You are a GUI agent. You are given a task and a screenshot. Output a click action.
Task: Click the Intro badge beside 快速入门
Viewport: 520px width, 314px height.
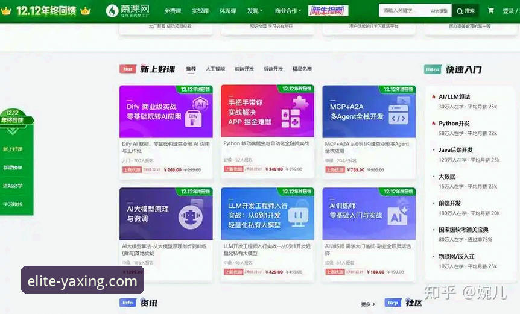coord(433,69)
